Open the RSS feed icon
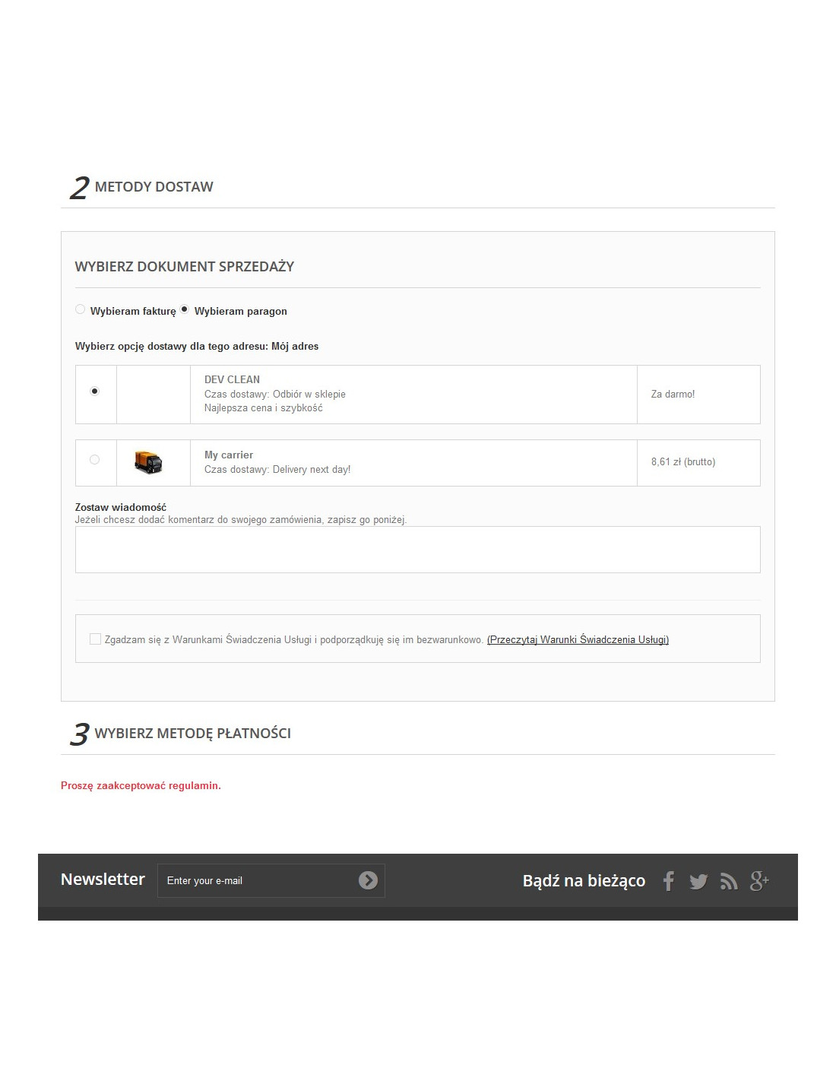Screen dimensions: 836x1081 [x=729, y=882]
